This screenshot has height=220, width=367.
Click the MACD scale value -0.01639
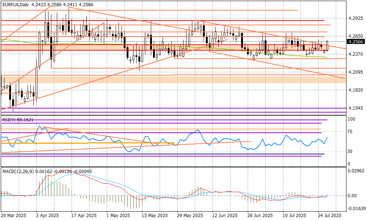(356, 209)
